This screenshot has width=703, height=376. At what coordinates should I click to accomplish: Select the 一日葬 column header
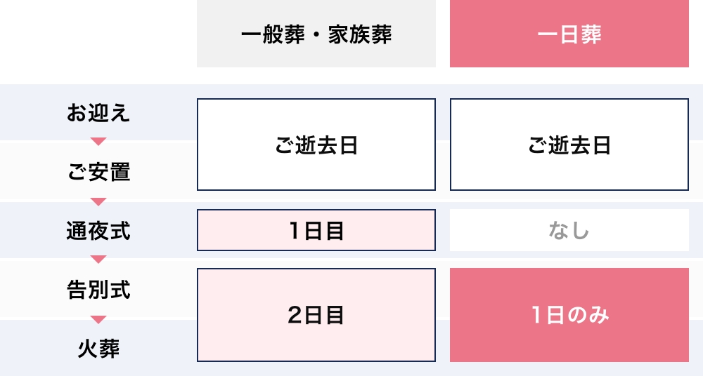(569, 34)
